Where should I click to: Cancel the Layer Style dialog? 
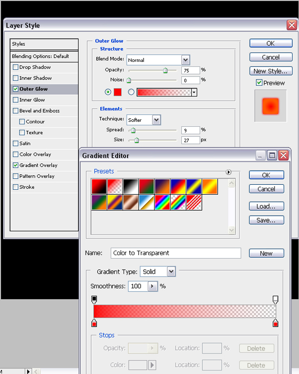(x=271, y=57)
